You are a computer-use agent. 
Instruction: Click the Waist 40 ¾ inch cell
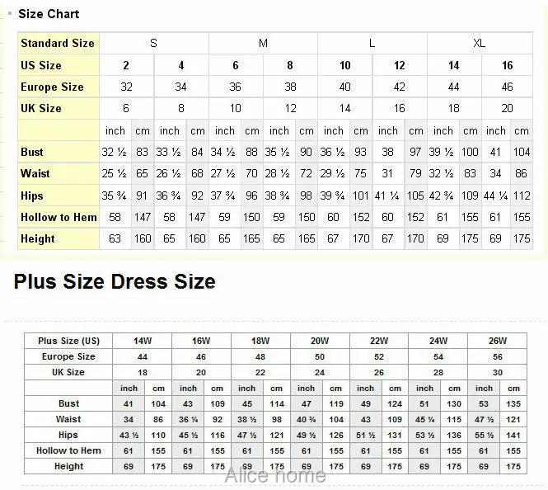coord(307,419)
